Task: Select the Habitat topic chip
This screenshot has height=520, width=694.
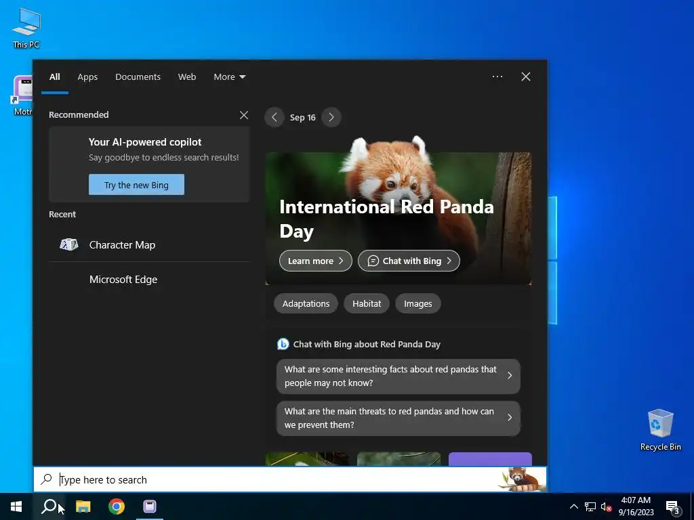Action: tap(367, 304)
